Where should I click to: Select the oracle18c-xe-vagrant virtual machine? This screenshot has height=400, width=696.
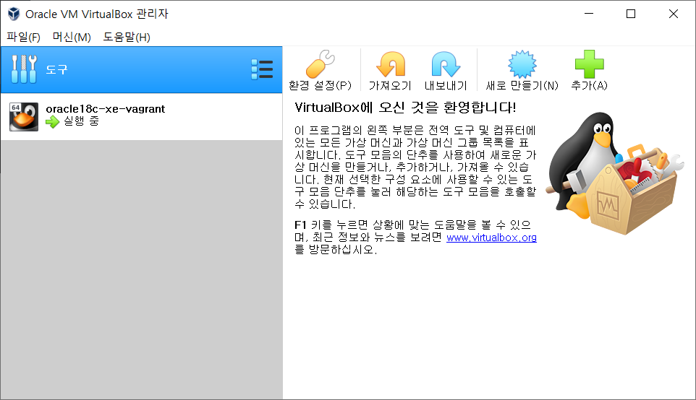141,117
